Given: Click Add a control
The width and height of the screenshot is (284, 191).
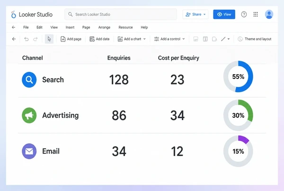Looking at the screenshot, I should 168,39.
